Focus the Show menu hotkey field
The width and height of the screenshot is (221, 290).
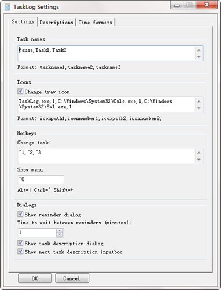[40, 179]
